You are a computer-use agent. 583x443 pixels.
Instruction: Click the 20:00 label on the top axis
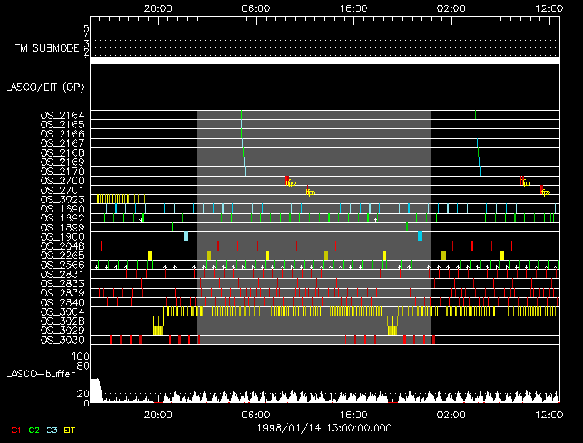[x=158, y=8]
